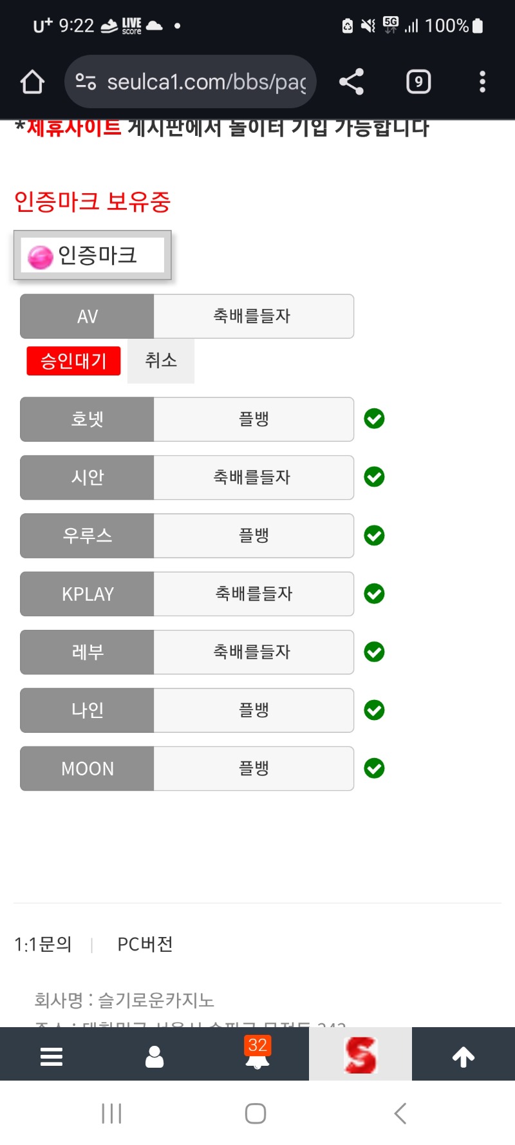Image resolution: width=515 pixels, height=1145 pixels.
Task: Click the red 승인대기 button
Action: (73, 361)
